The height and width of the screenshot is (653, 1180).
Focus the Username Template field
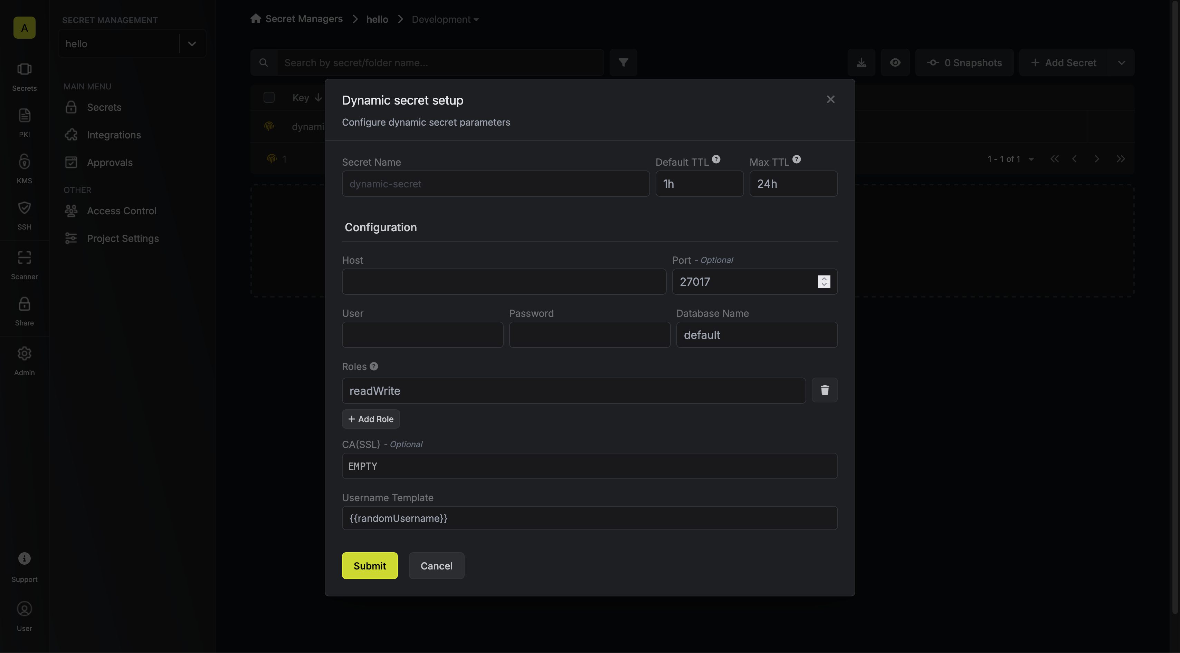pyautogui.click(x=590, y=518)
